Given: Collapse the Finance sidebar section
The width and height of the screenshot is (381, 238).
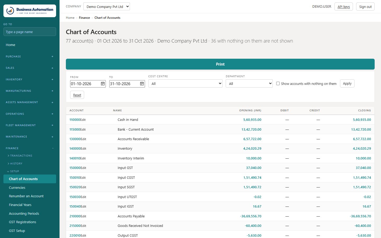Looking at the screenshot, I should click(30, 148).
